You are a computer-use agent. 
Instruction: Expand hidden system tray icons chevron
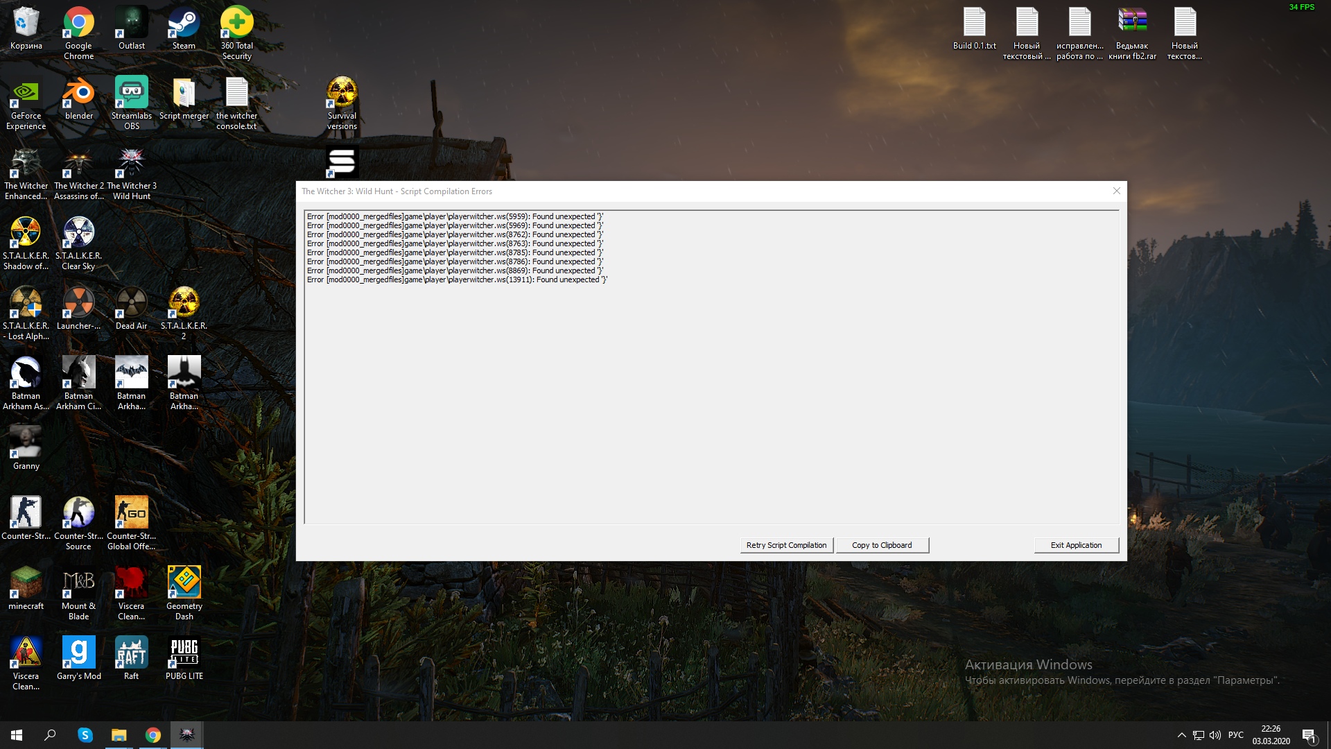(x=1181, y=735)
